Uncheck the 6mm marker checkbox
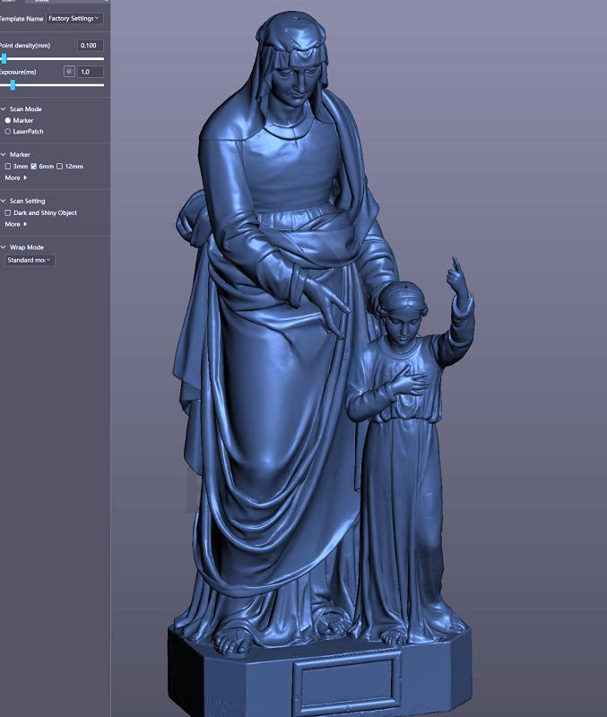 click(34, 167)
